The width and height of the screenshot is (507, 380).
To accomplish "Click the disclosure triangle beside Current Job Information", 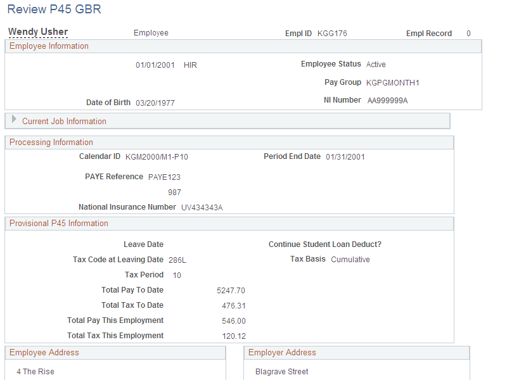I will (x=13, y=121).
